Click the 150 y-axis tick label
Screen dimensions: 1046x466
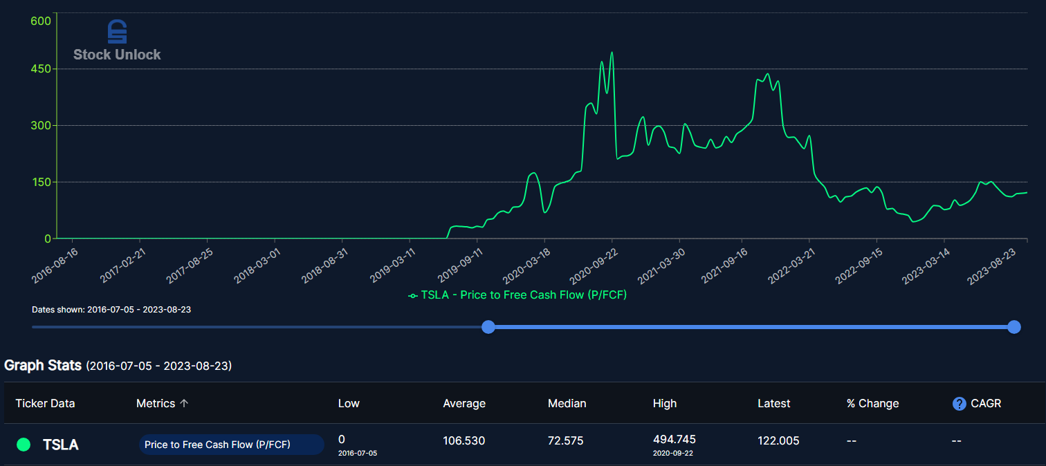tap(42, 183)
